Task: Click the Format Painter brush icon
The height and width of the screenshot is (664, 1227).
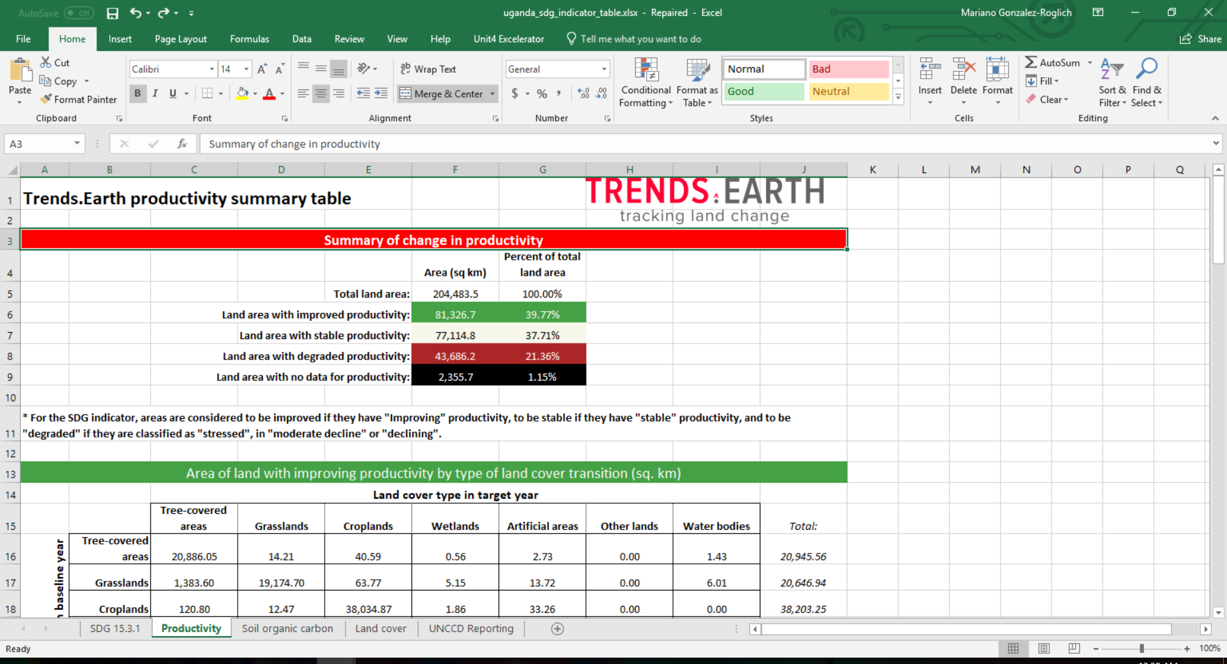Action: point(46,99)
